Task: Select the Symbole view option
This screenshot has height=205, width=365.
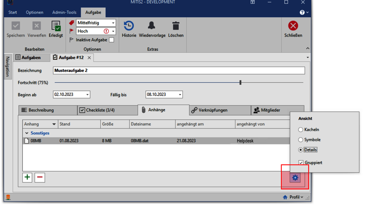Action: [x=301, y=140]
